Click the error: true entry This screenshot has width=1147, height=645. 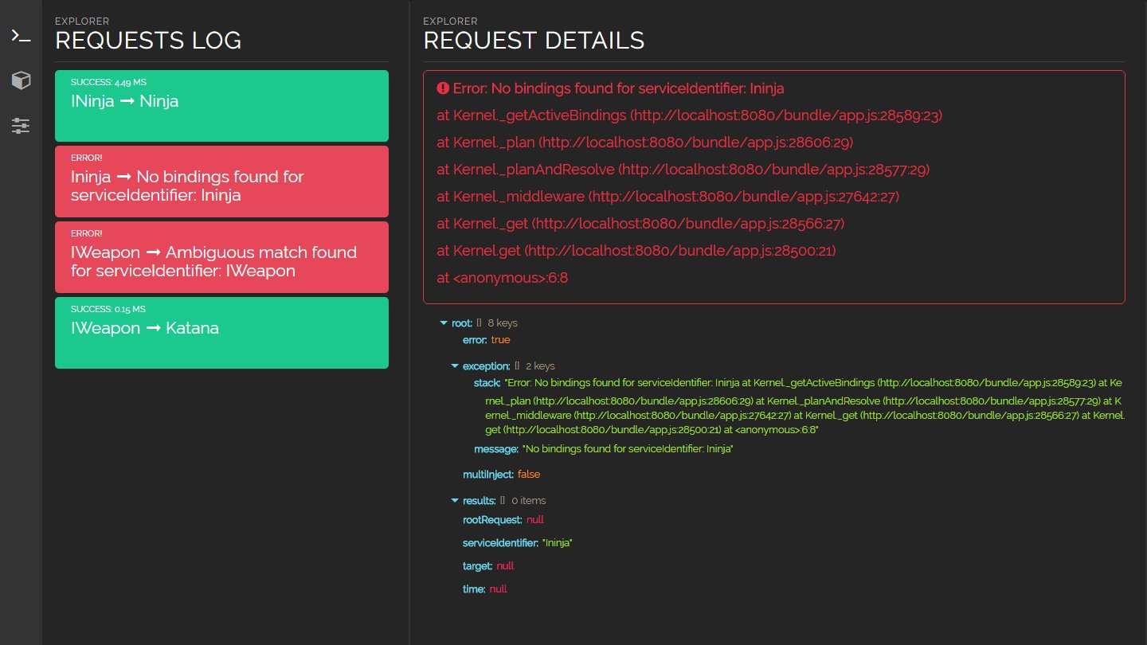pos(487,340)
